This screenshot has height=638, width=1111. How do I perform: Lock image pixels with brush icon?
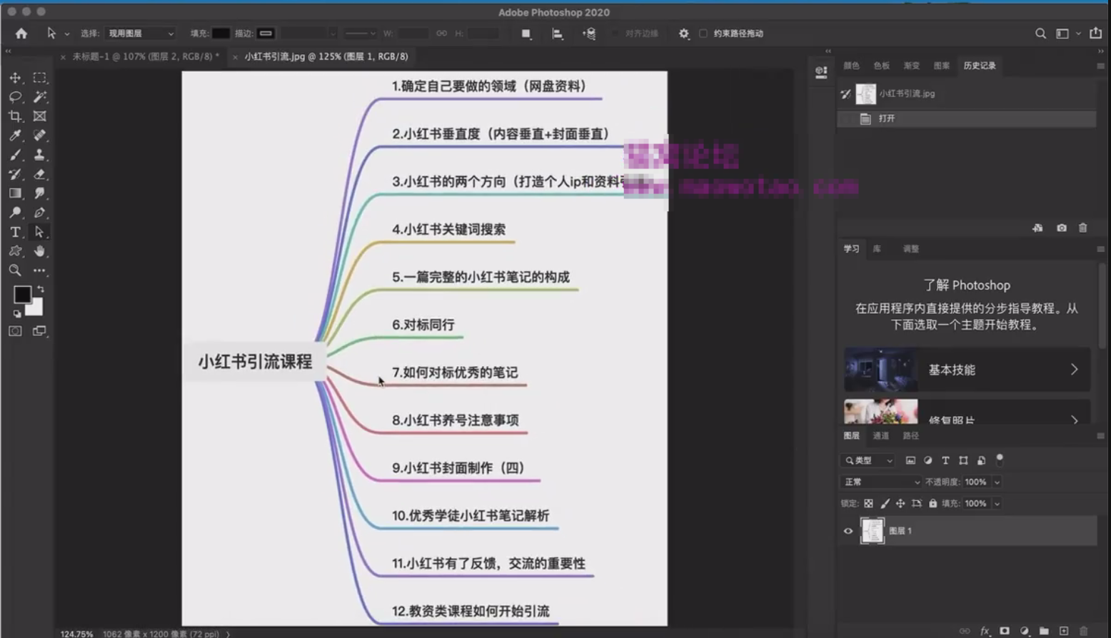pyautogui.click(x=885, y=503)
